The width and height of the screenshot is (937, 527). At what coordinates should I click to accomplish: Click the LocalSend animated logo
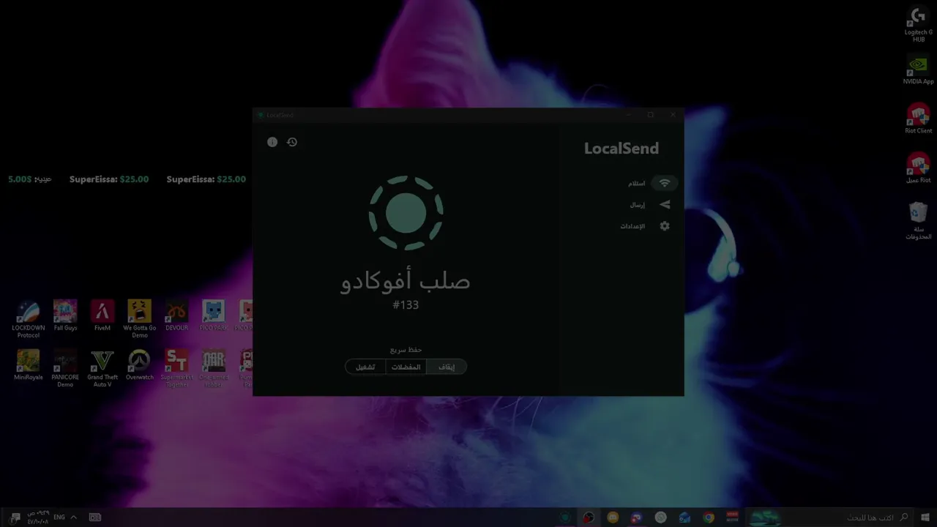406,213
